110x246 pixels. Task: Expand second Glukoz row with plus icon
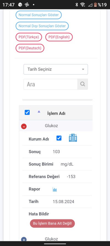[x=24, y=239]
